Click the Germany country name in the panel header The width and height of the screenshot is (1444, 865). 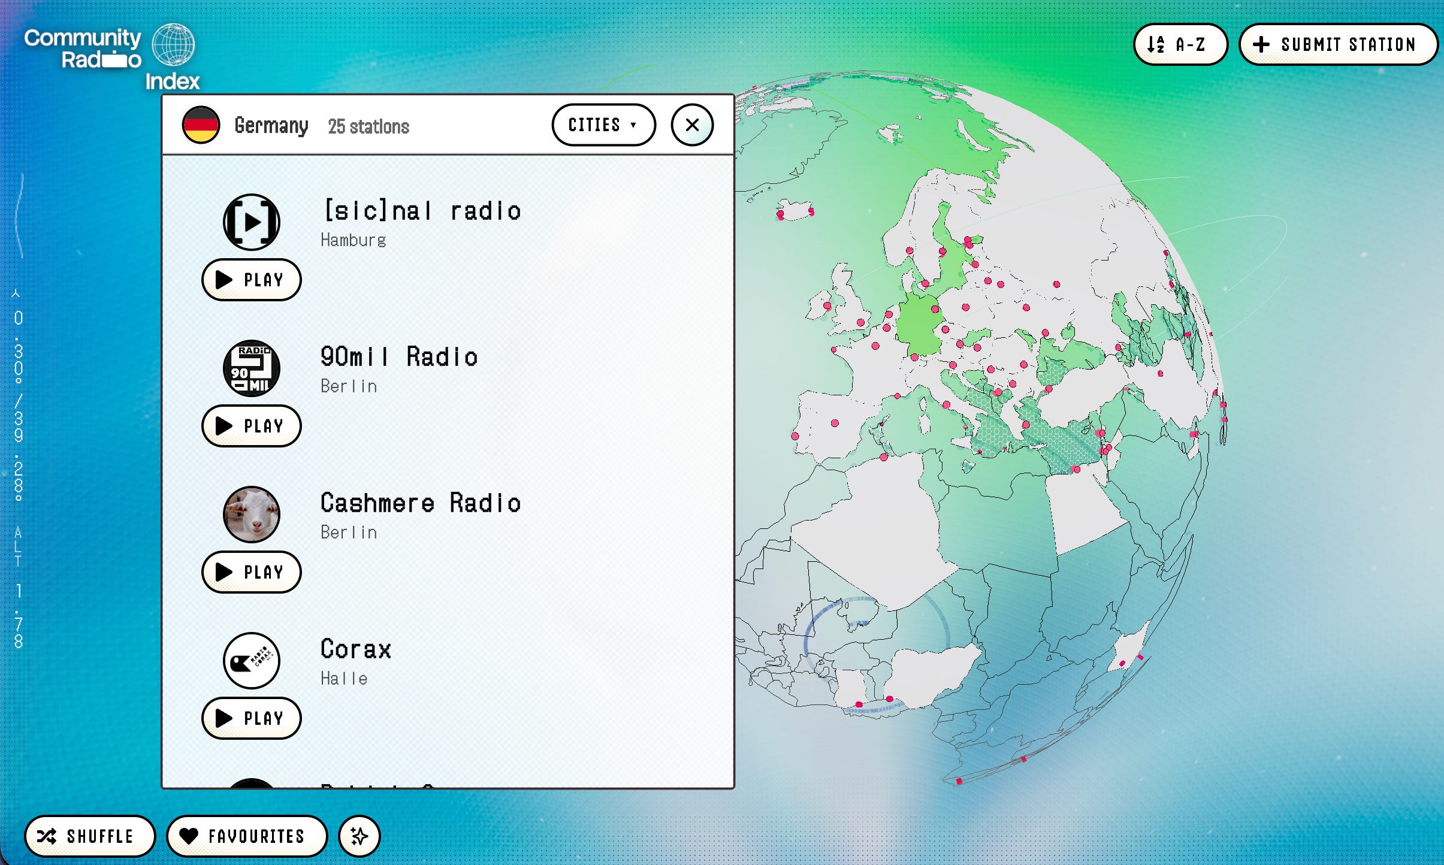coord(271,126)
